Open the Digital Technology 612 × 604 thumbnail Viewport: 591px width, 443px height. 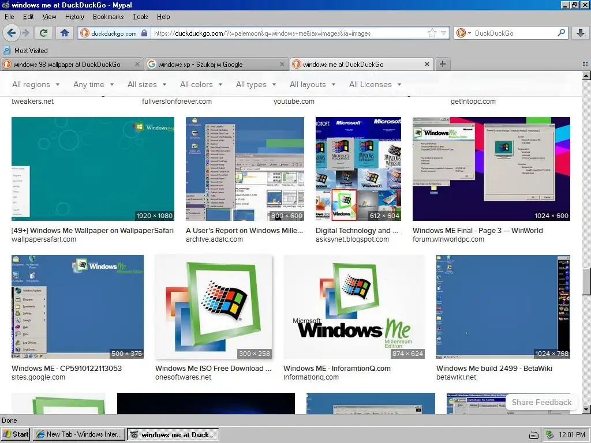(358, 169)
